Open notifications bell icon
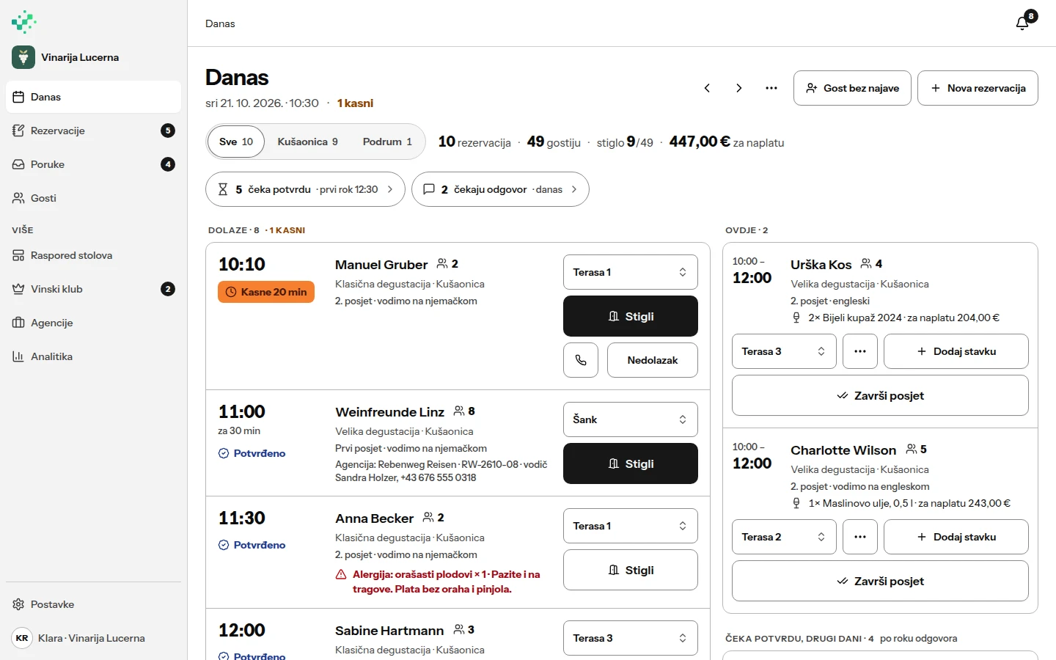Viewport: 1056px width, 660px height. pyautogui.click(x=1022, y=23)
